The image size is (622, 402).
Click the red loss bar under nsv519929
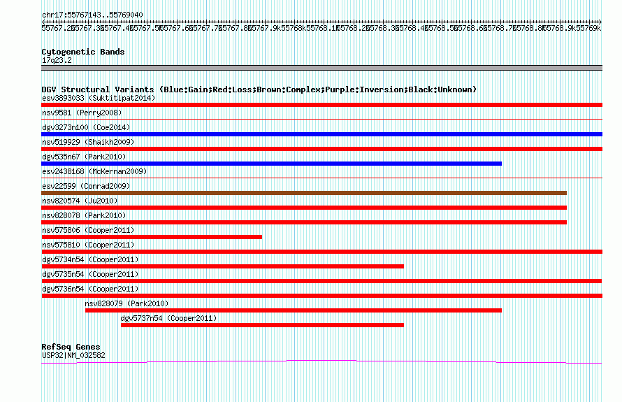(x=321, y=149)
